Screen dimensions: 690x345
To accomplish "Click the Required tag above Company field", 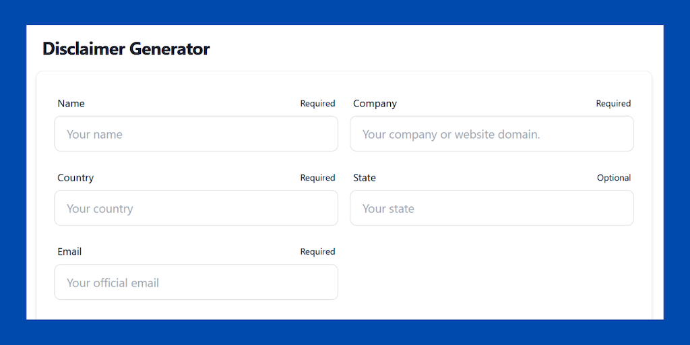I will (613, 104).
